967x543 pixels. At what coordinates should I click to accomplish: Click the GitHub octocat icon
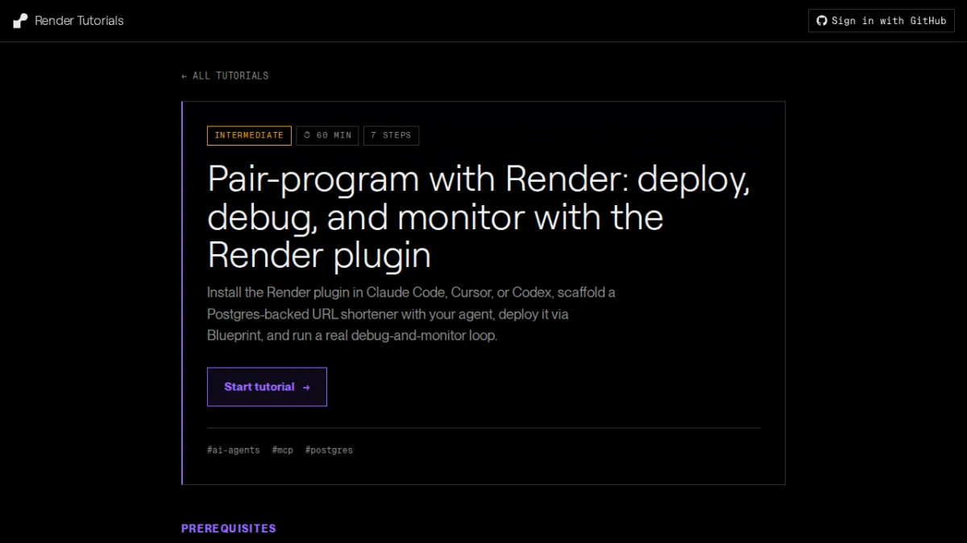click(x=822, y=21)
